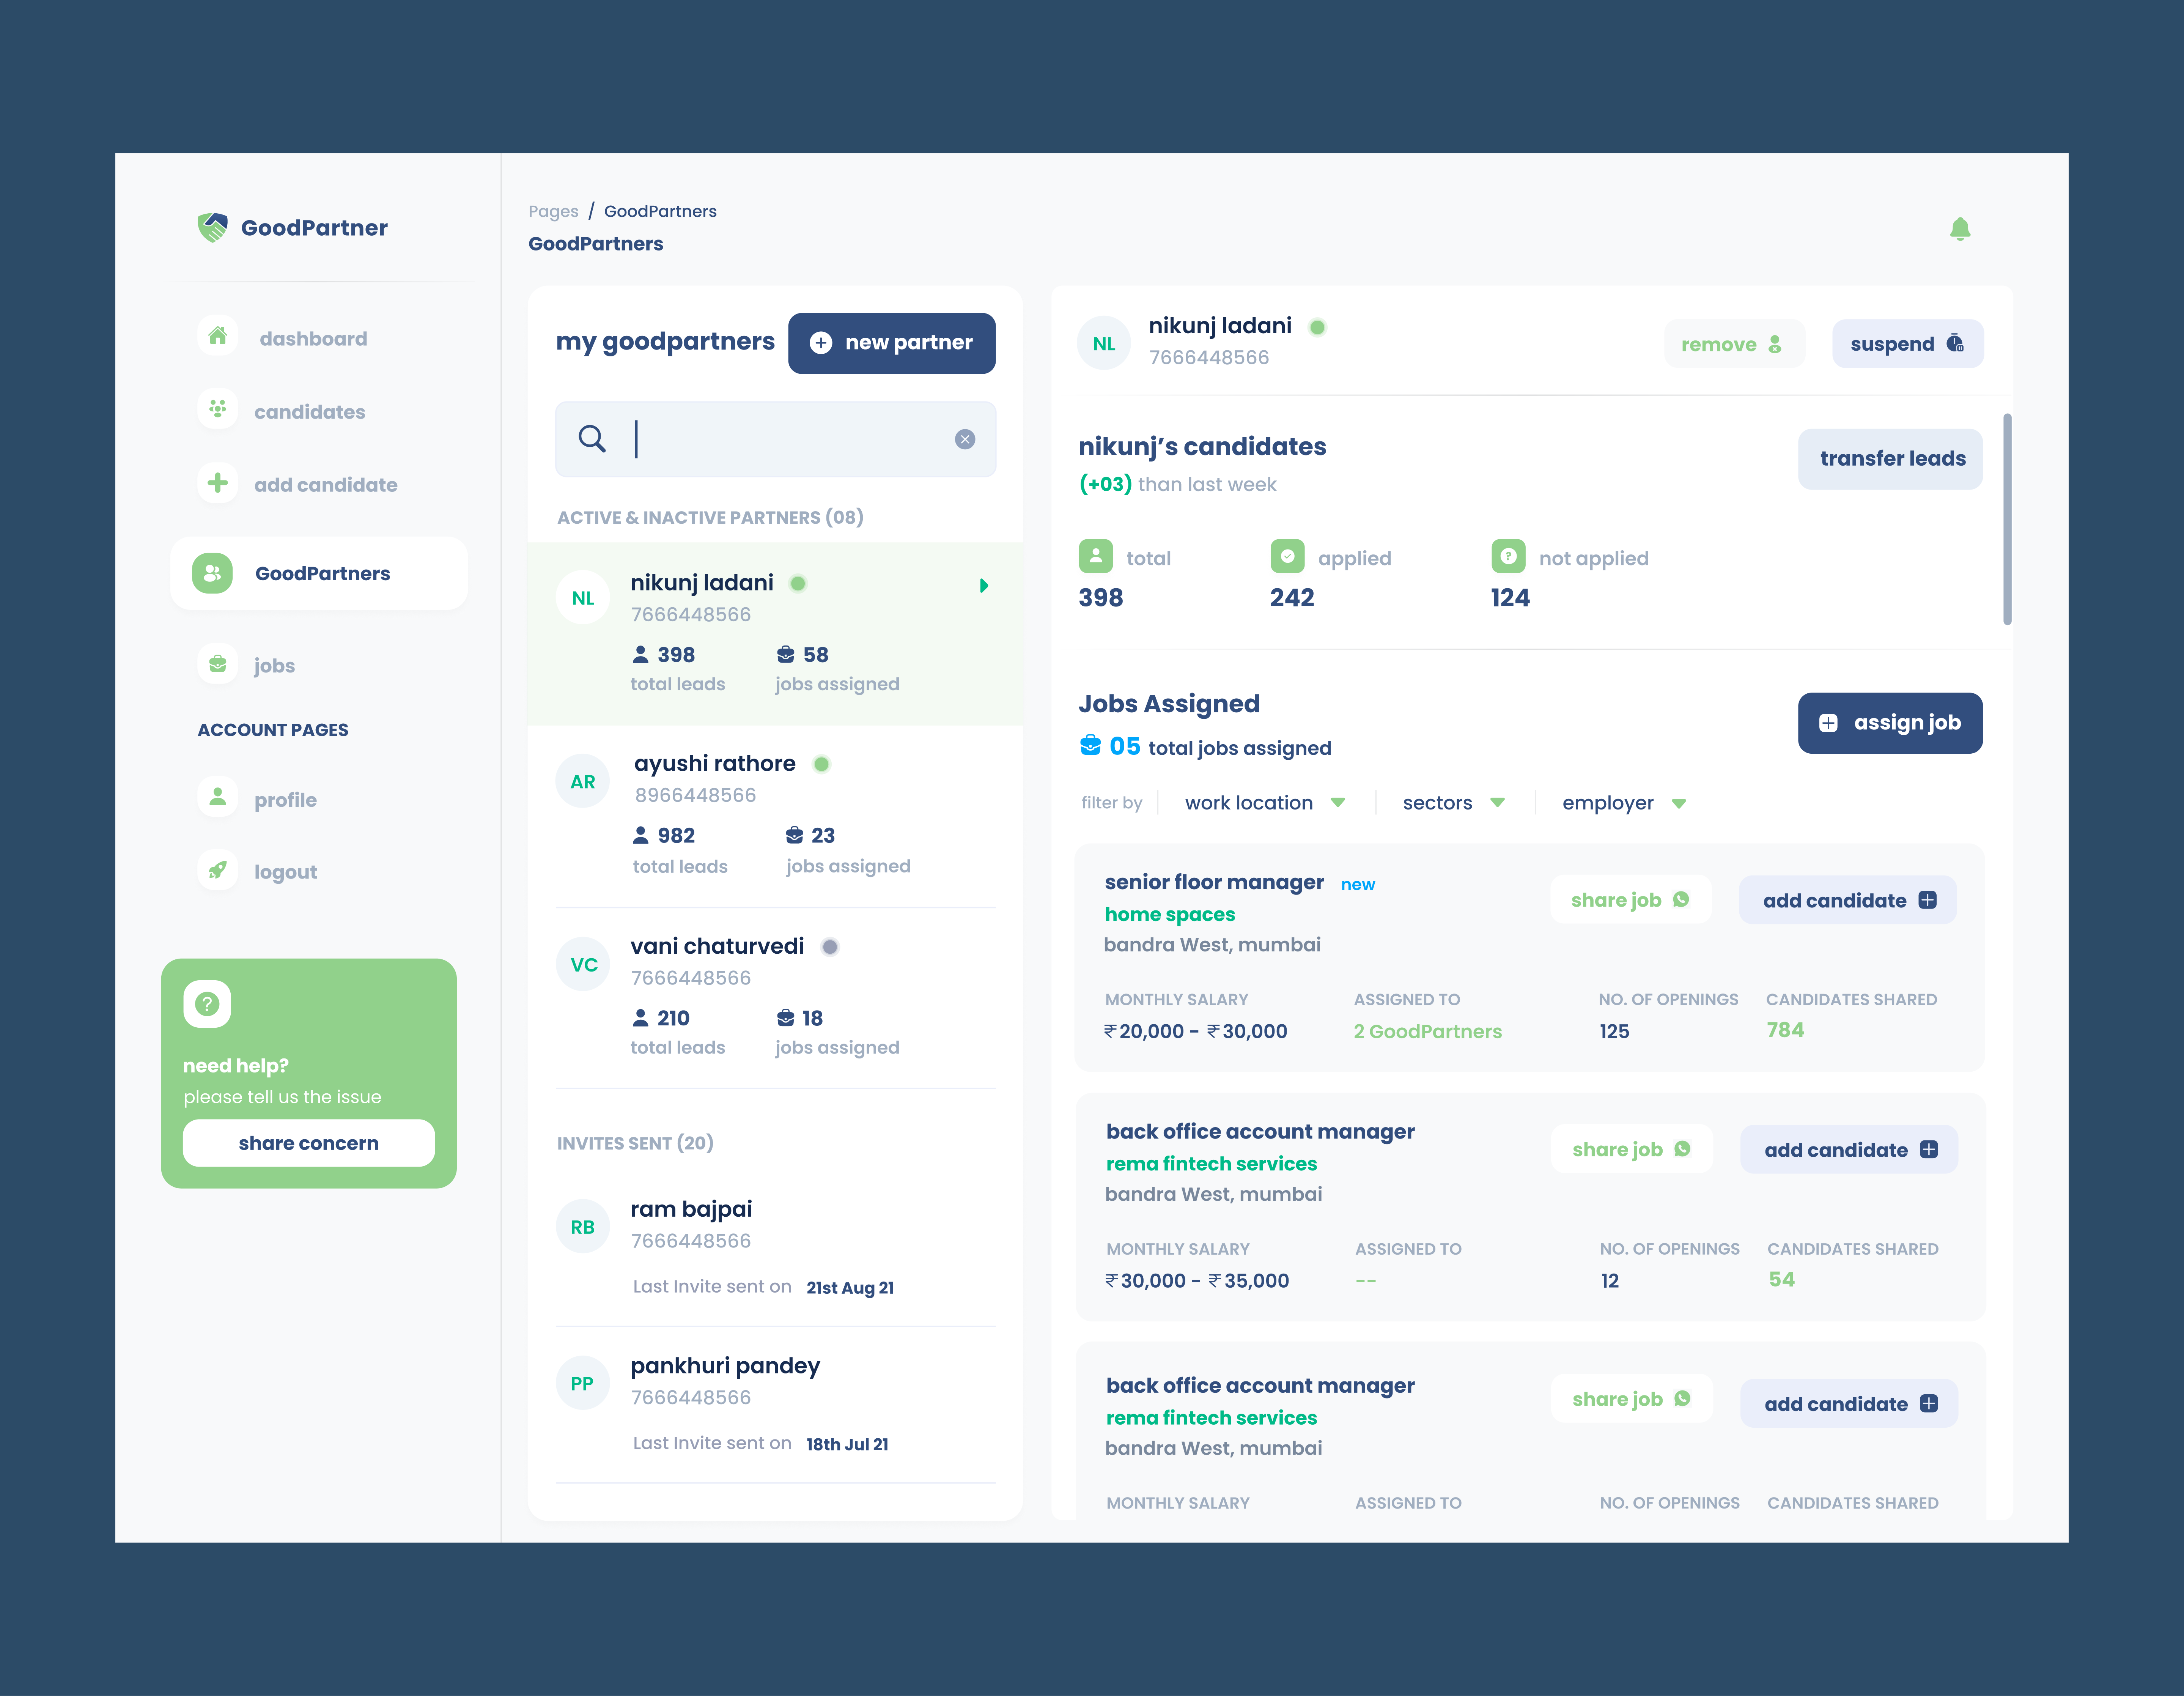The height and width of the screenshot is (1696, 2184).
Task: Select the vani chaturvedi partner name
Action: 717,946
